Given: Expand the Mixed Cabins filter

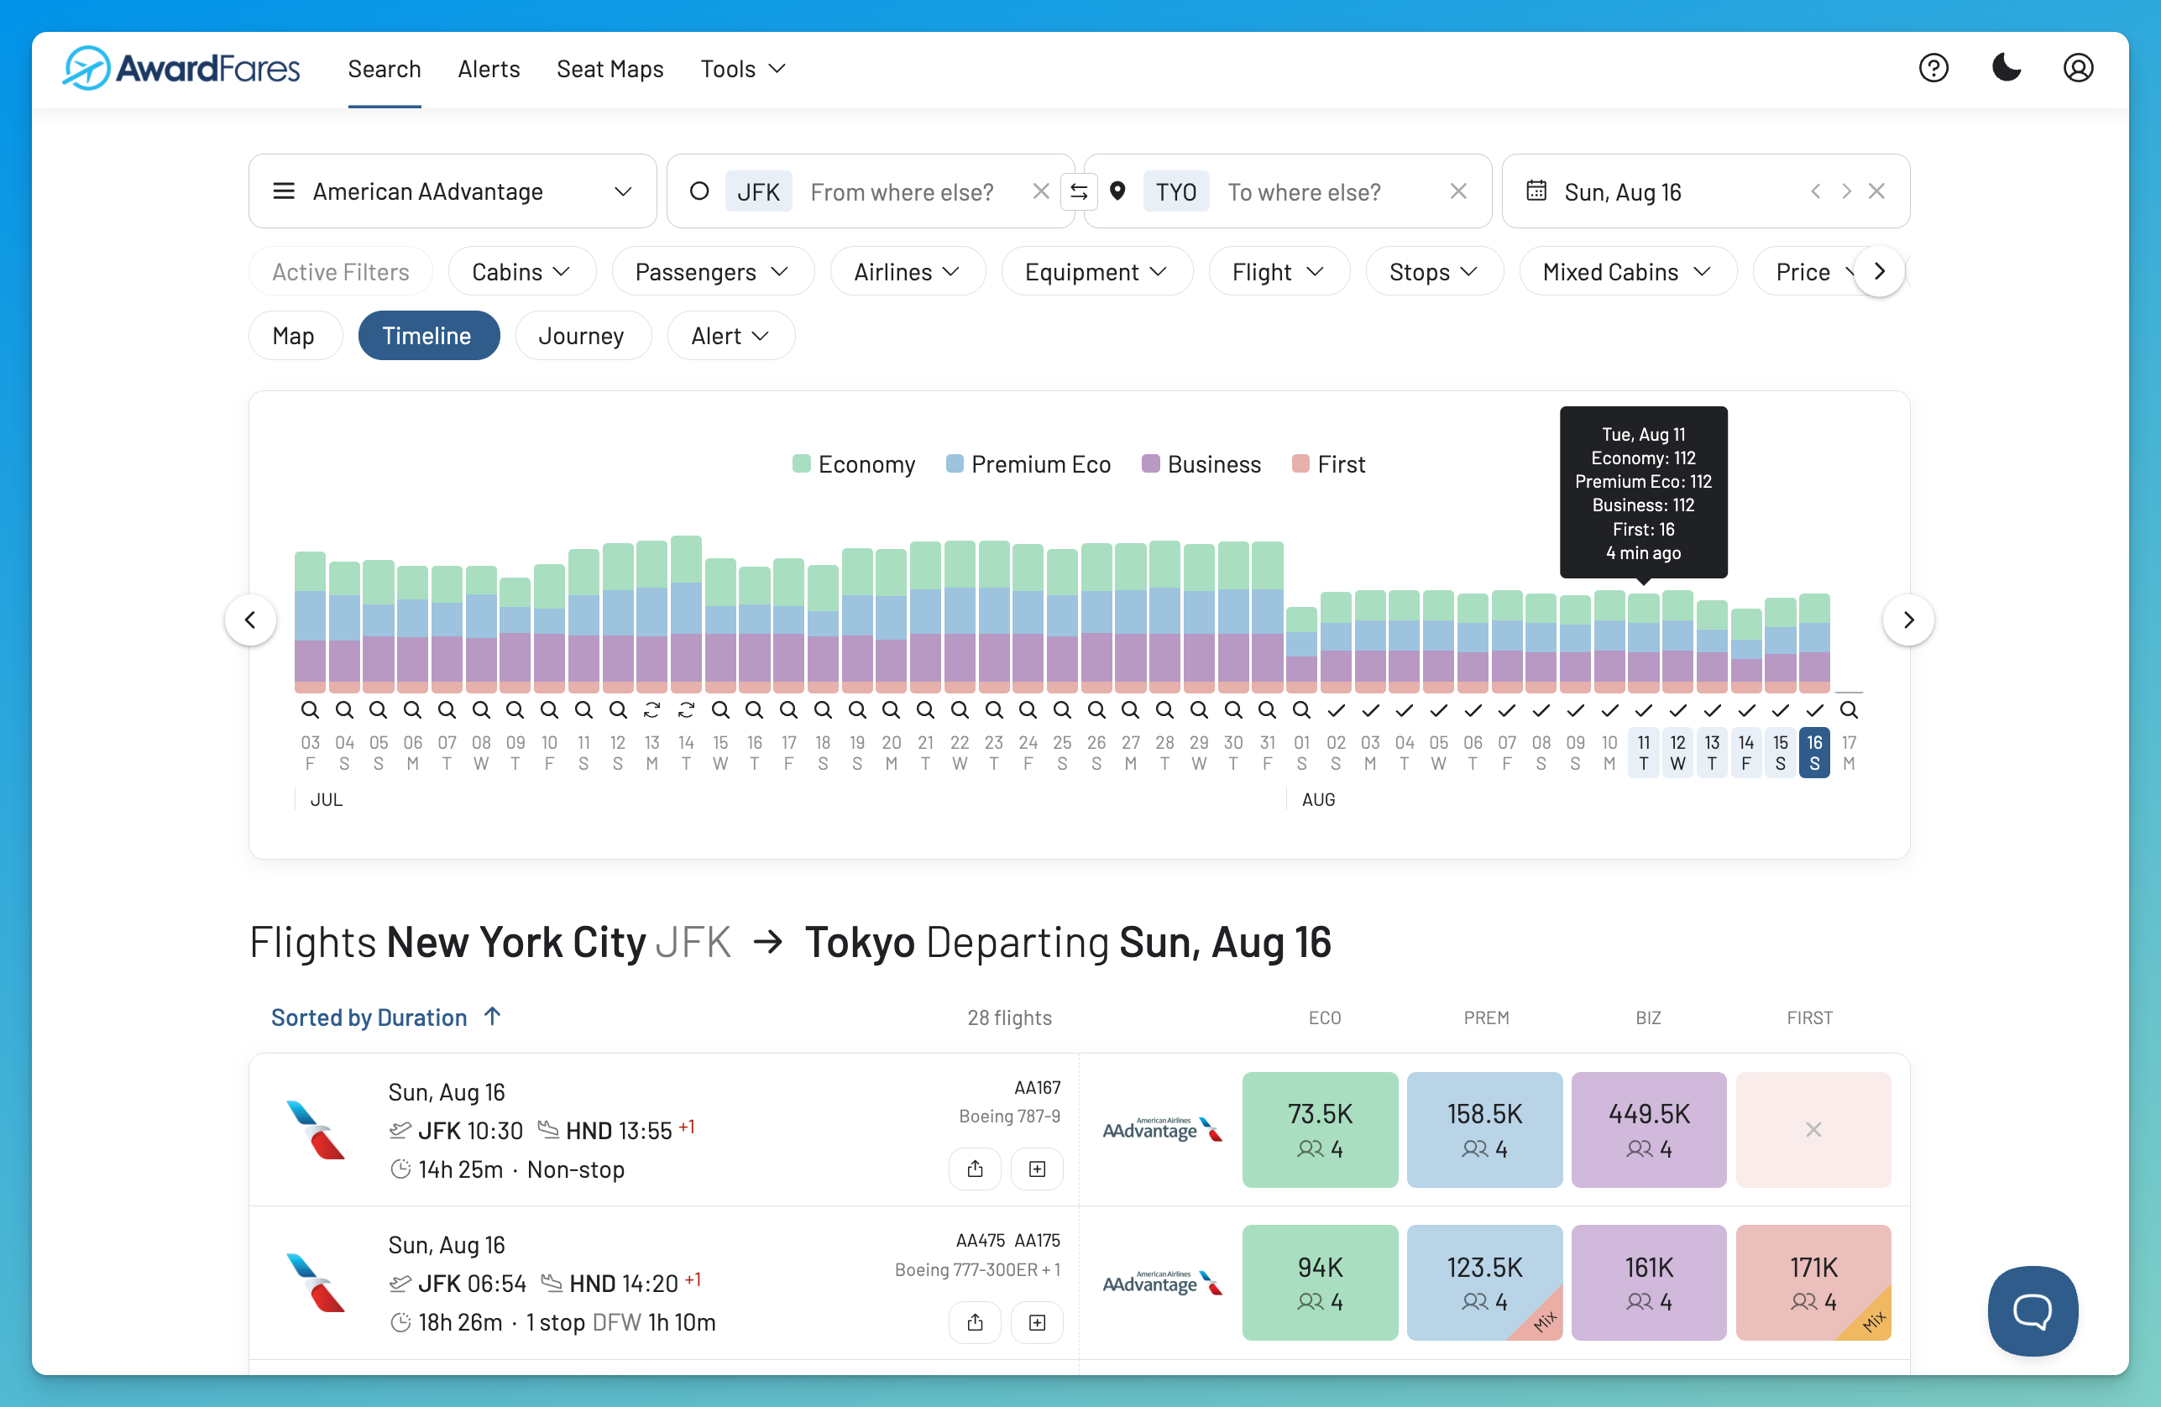Looking at the screenshot, I should [1627, 271].
